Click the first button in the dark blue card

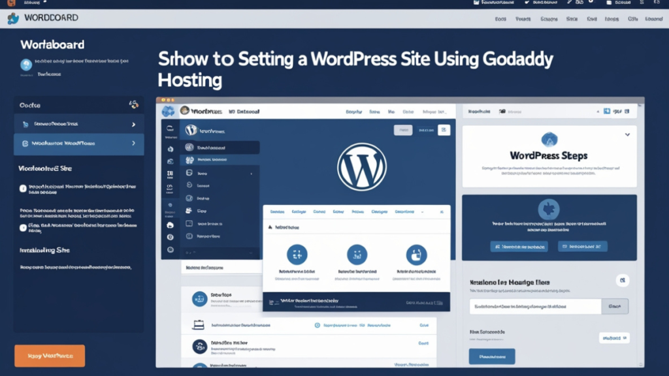(x=519, y=246)
